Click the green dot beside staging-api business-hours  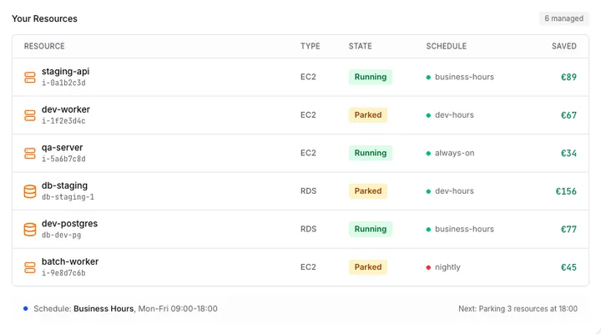(428, 77)
